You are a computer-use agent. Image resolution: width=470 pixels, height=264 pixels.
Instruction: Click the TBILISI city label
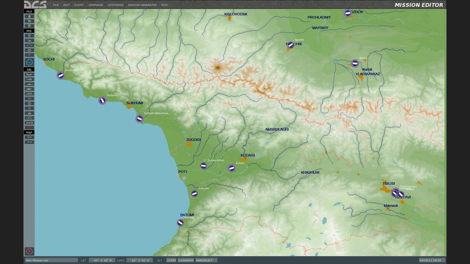pos(389,183)
